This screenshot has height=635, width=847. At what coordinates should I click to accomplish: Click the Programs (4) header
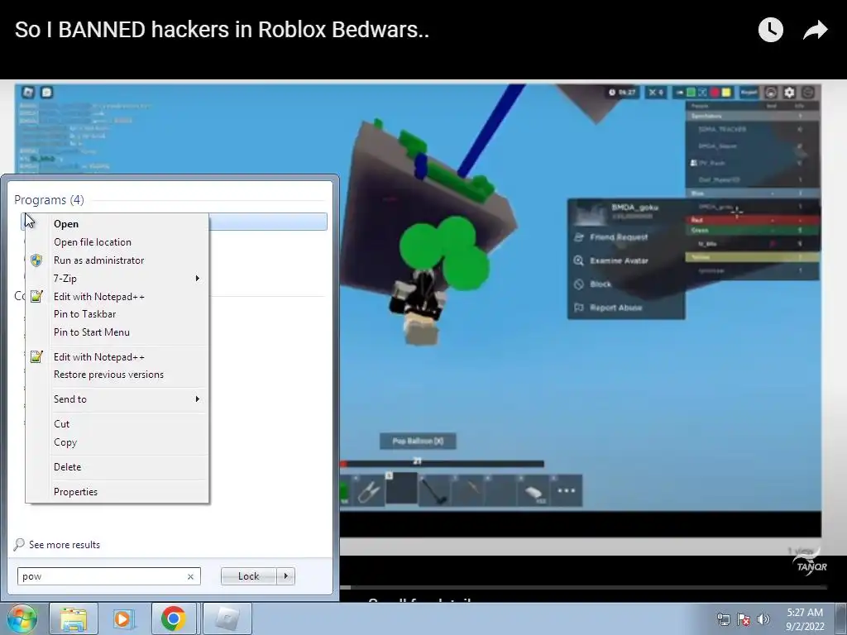[x=49, y=200]
